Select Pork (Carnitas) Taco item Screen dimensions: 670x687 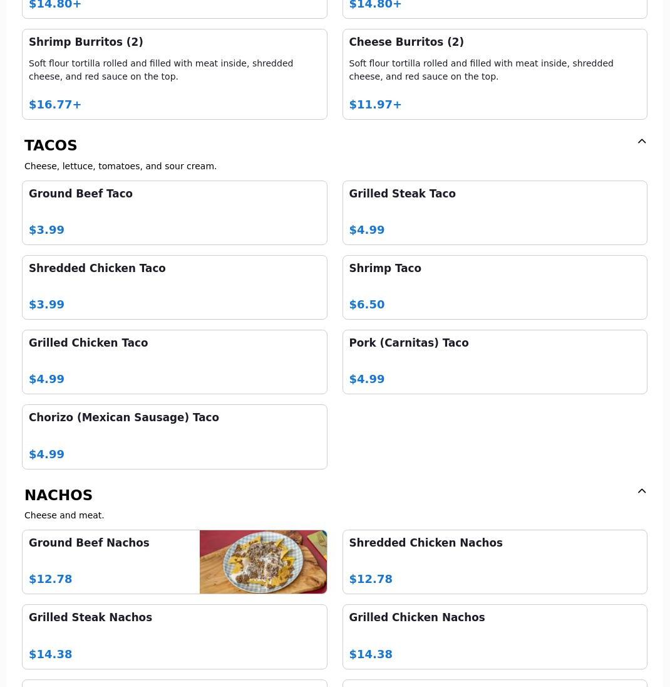[495, 362]
